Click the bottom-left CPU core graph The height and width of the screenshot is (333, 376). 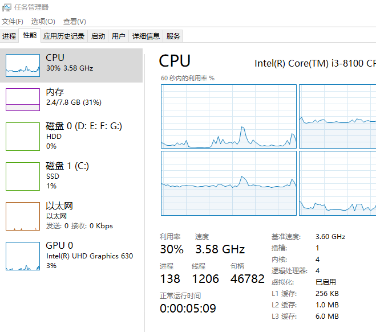click(x=229, y=183)
